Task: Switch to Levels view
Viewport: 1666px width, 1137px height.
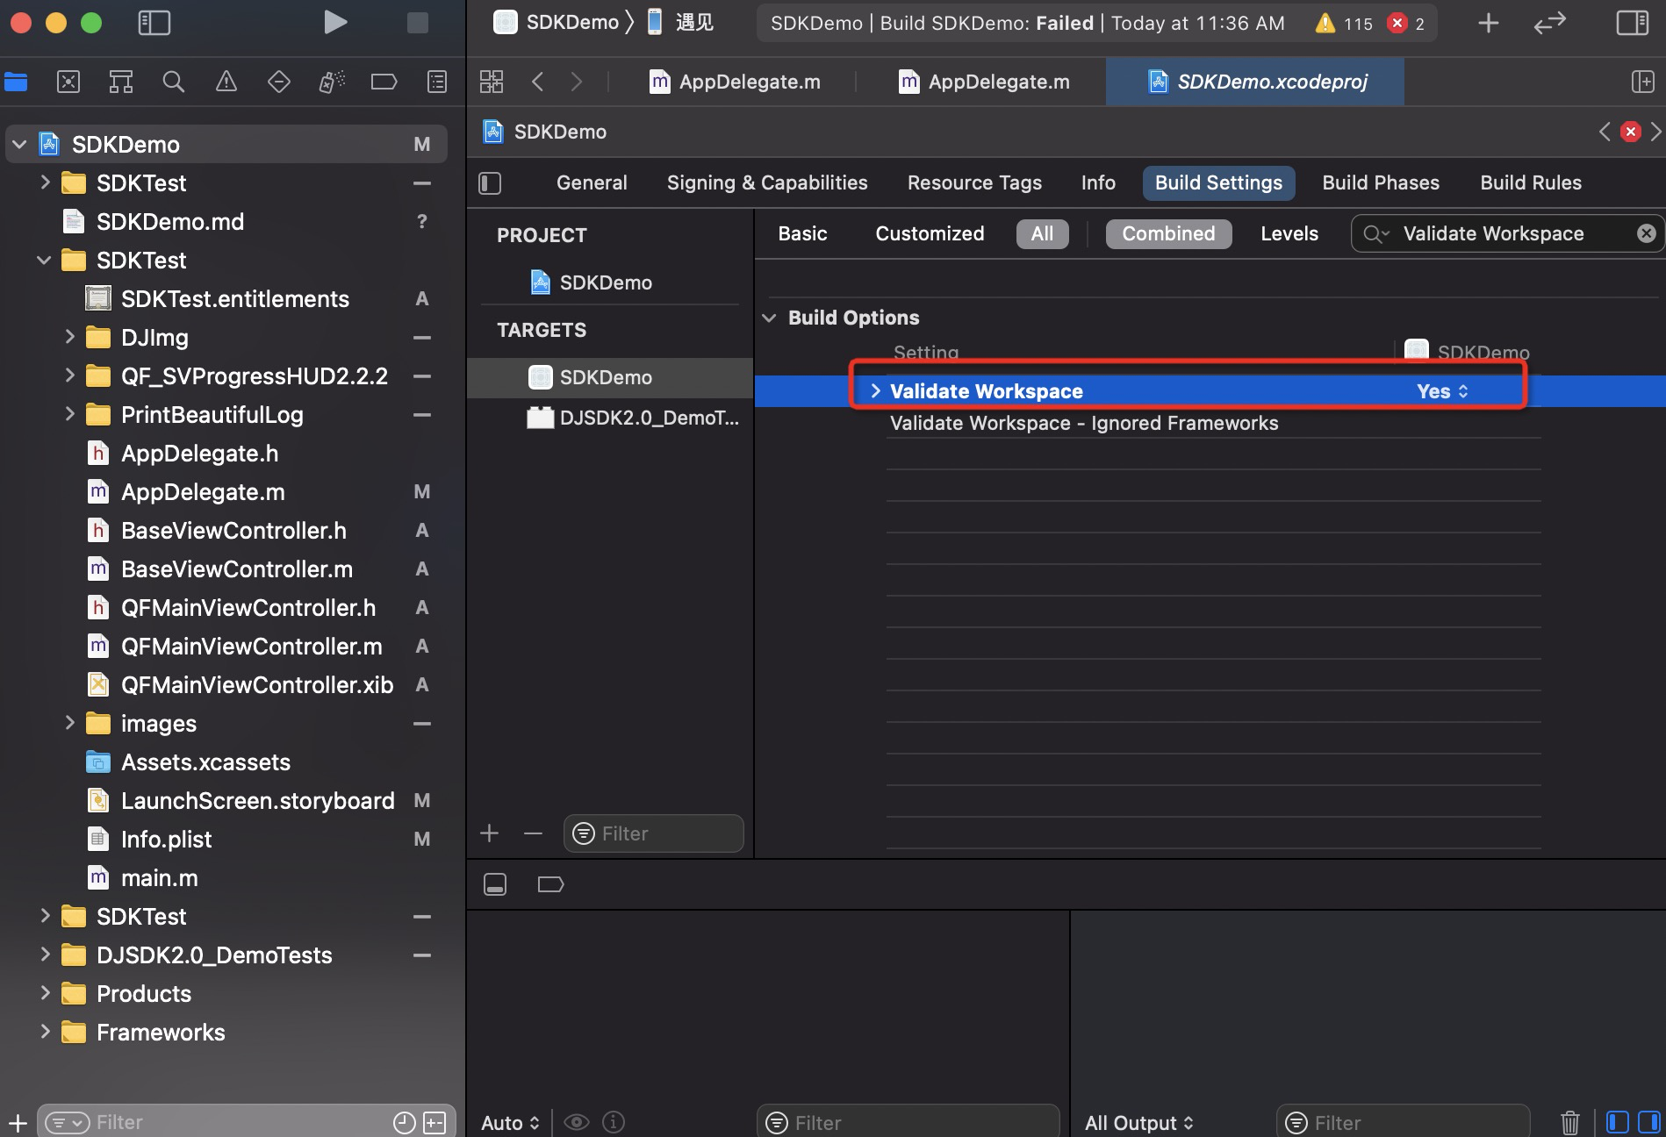Action: tap(1289, 233)
